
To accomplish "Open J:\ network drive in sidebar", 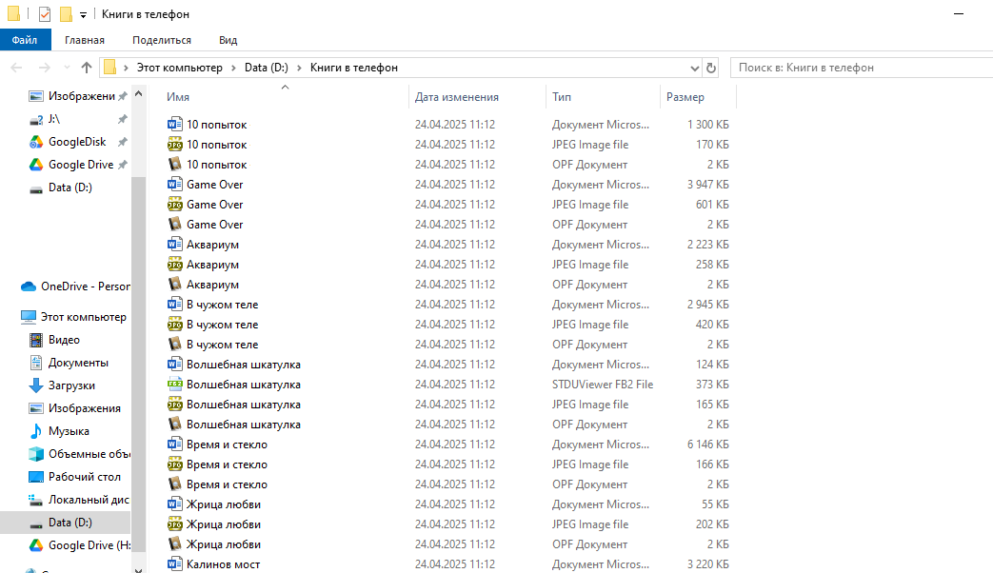I will point(53,119).
